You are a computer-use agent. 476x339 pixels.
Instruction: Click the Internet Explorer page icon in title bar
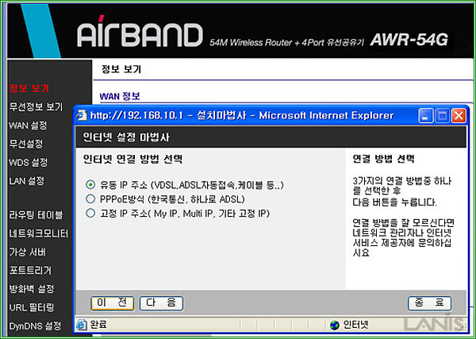point(83,115)
